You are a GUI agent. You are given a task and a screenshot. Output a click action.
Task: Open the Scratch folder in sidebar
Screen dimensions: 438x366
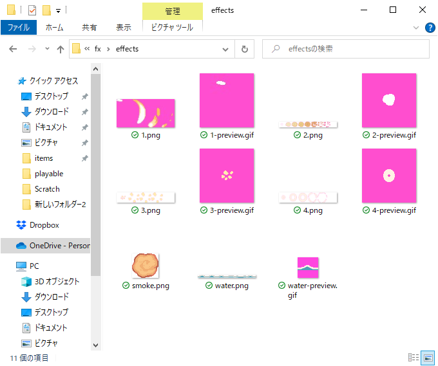[x=47, y=189]
